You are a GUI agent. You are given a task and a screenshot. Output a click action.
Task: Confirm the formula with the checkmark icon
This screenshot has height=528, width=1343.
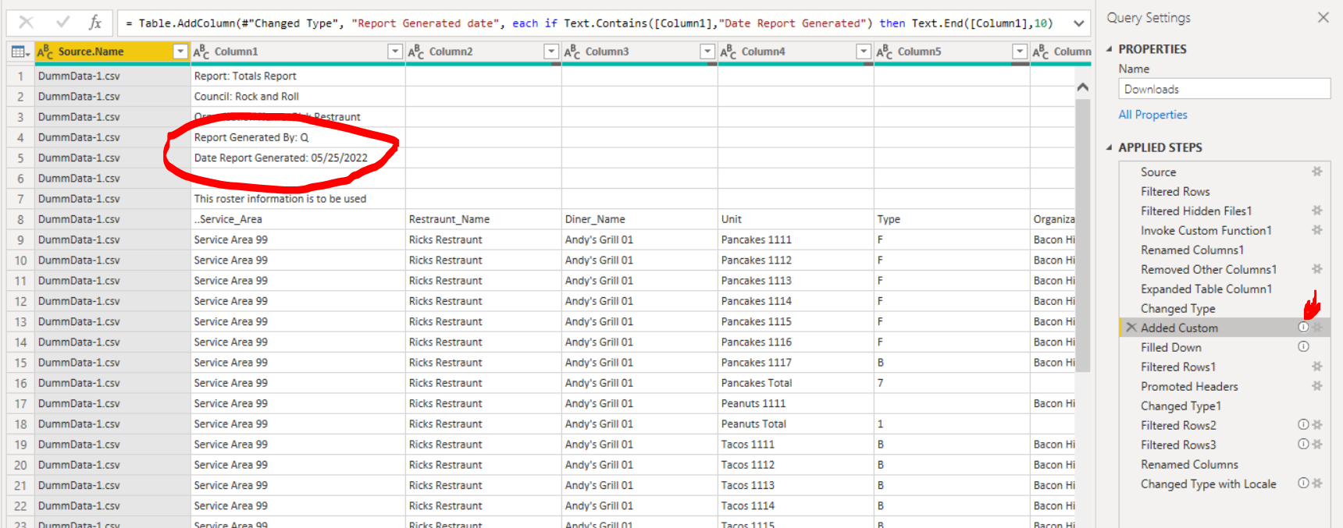[x=63, y=23]
